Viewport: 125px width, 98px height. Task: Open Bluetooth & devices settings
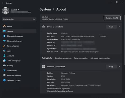click(x=19, y=36)
